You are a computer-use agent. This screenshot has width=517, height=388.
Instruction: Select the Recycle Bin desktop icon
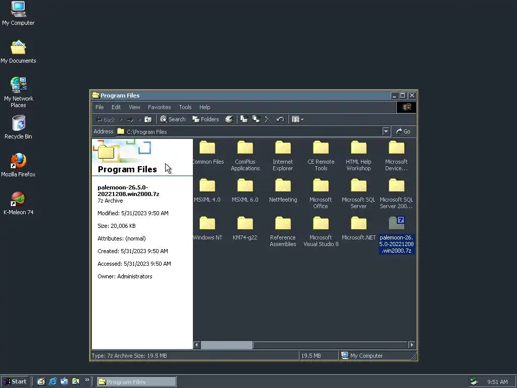(x=19, y=127)
